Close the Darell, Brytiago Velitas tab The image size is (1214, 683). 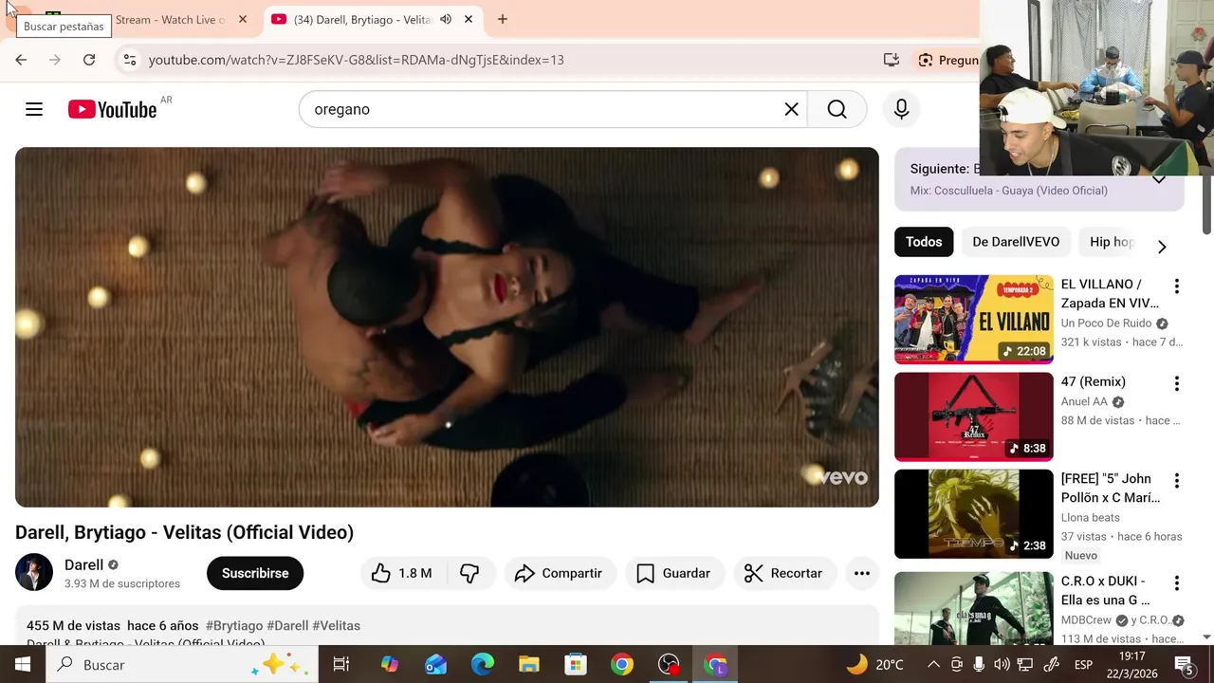click(469, 19)
